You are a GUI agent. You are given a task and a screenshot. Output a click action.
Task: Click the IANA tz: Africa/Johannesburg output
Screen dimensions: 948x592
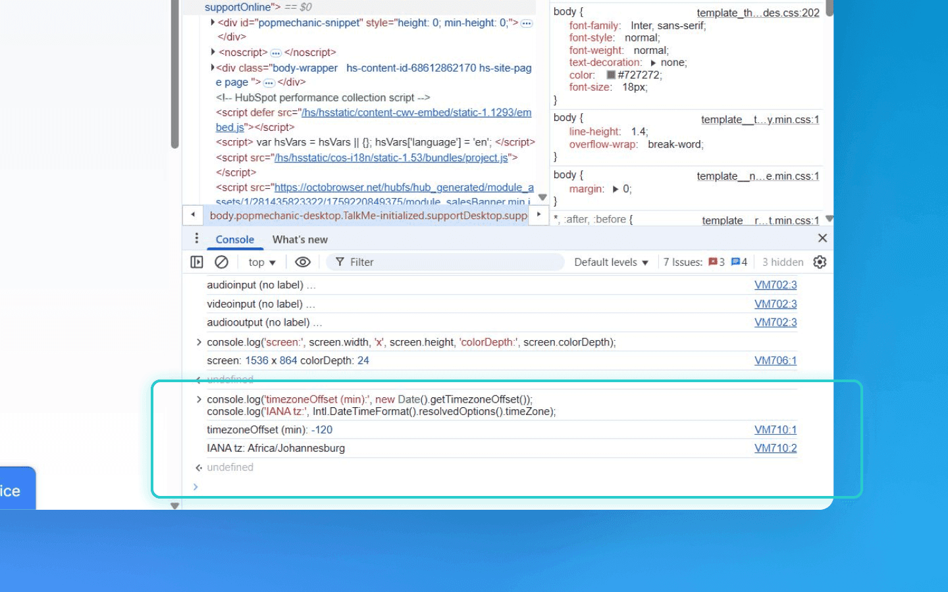click(x=276, y=448)
